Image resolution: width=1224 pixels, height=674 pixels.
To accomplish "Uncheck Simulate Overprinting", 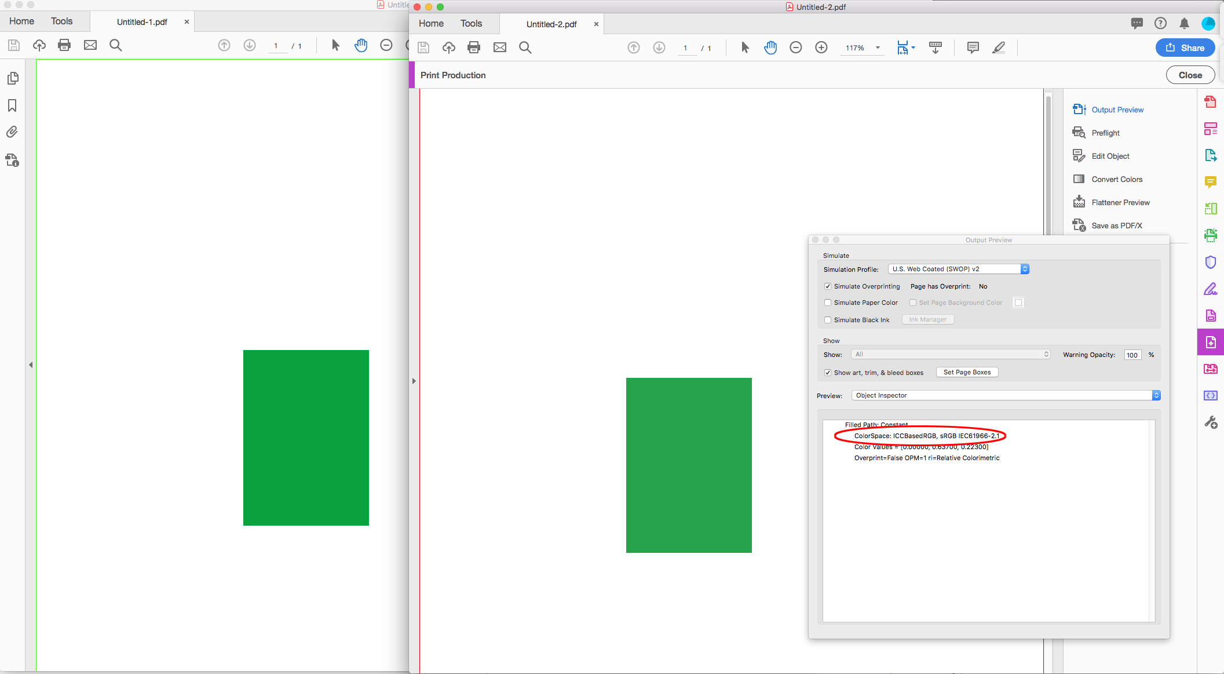I will click(x=828, y=286).
